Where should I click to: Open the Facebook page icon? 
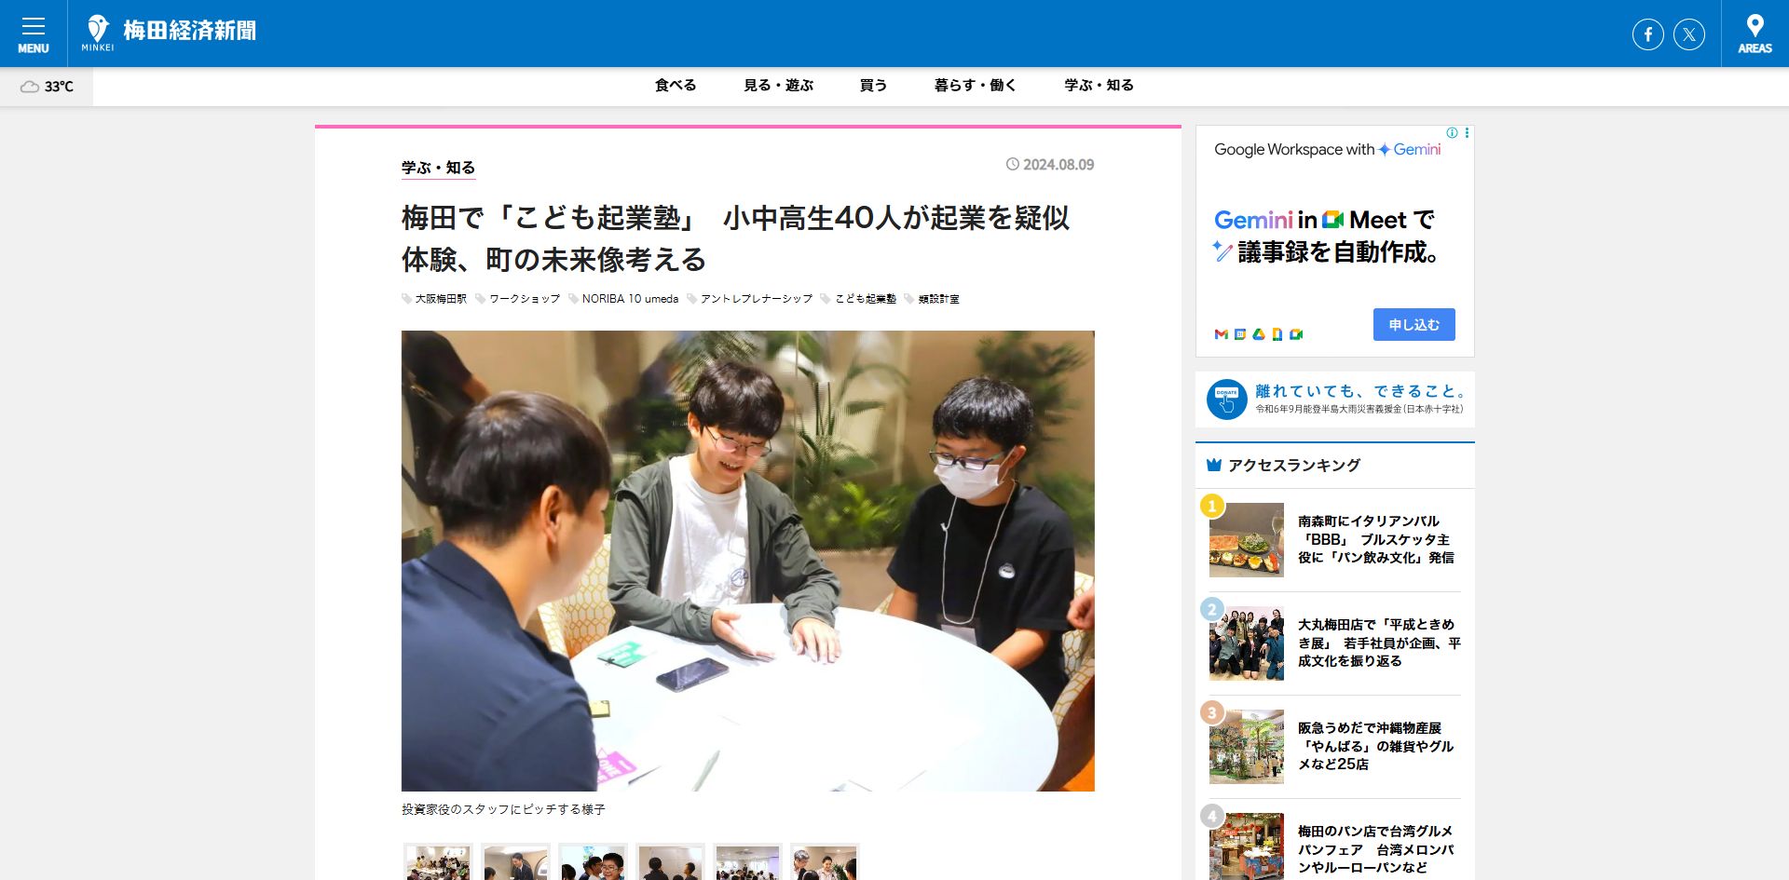[x=1647, y=34]
